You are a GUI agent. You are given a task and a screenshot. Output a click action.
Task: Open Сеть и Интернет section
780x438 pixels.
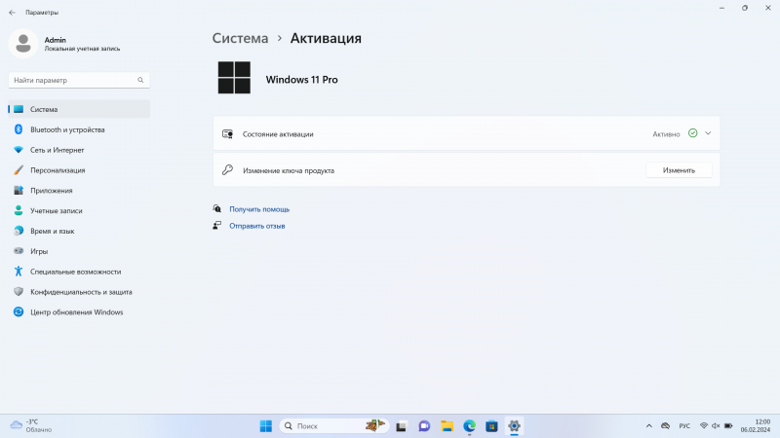point(79,150)
